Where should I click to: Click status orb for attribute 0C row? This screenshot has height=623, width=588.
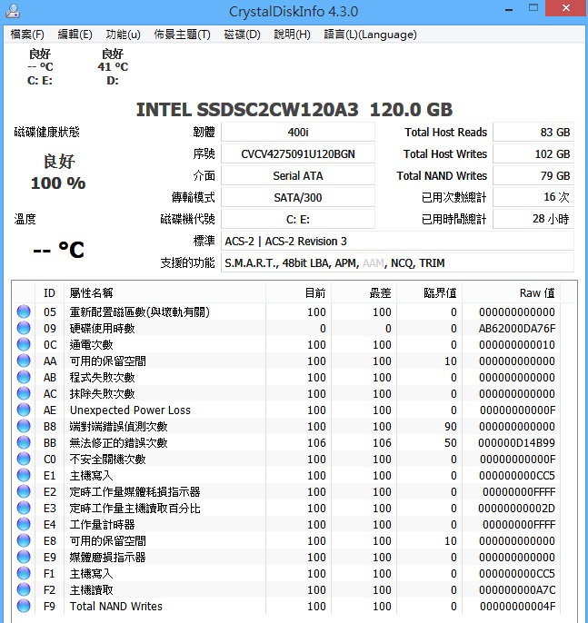pyautogui.click(x=24, y=344)
